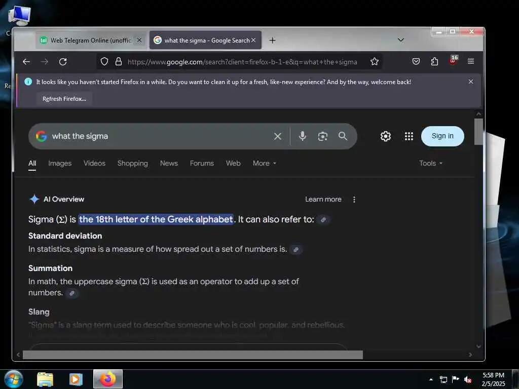Open source link icon after standard deviation sentence
The width and height of the screenshot is (519, 389).
pos(296,250)
